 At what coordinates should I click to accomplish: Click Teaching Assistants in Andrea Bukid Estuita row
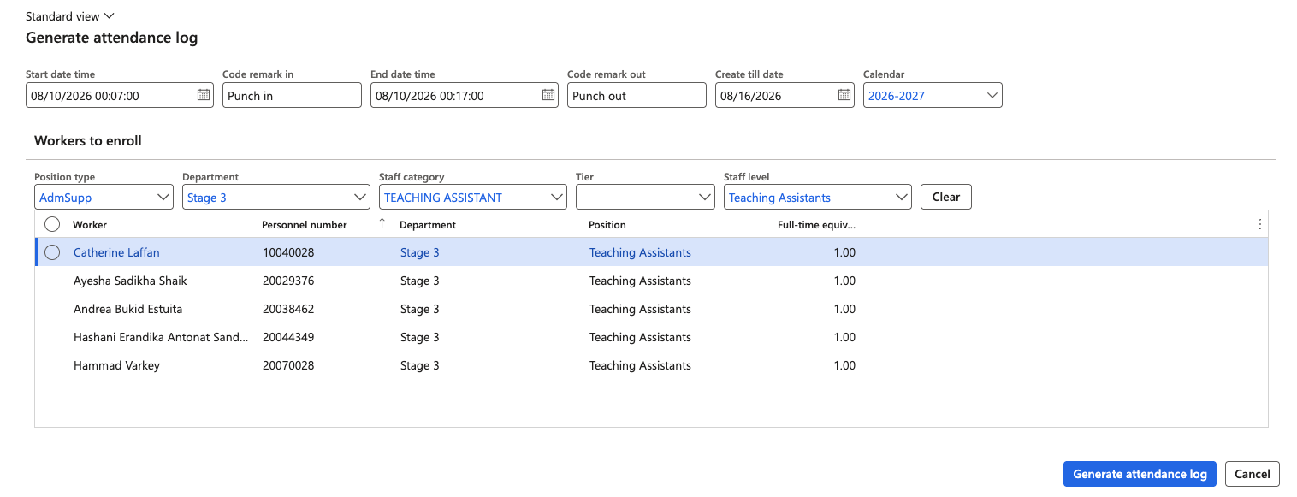point(640,309)
